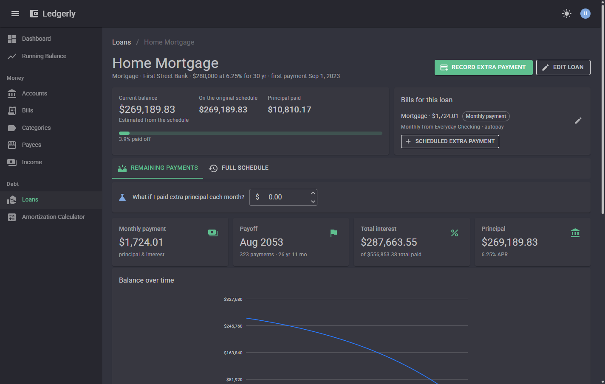
Task: Click the 6.25% APR text
Action: (x=495, y=255)
